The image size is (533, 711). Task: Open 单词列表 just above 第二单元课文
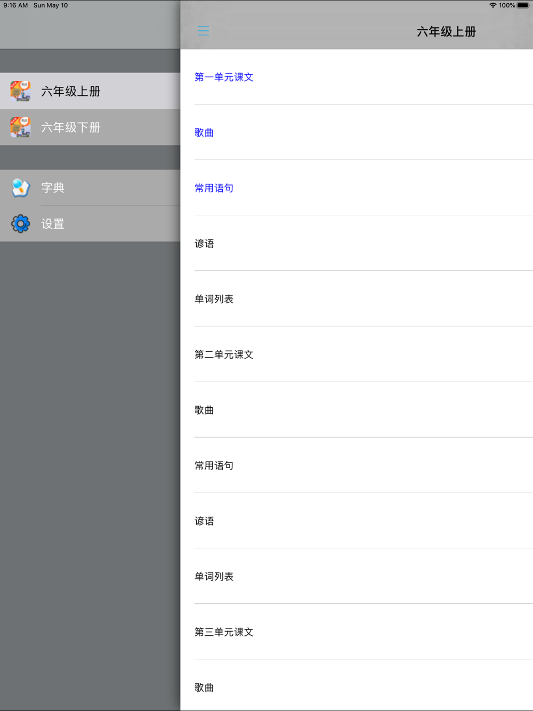pyautogui.click(x=214, y=299)
